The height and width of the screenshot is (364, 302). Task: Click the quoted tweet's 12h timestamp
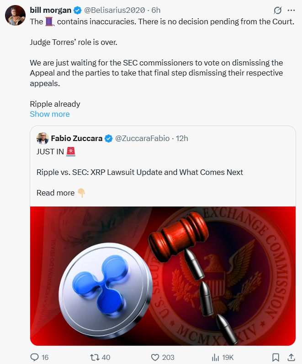tap(182, 138)
